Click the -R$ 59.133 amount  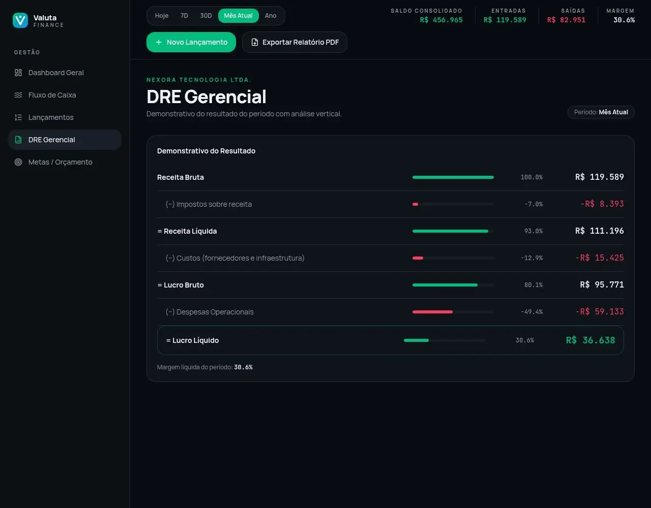point(600,312)
